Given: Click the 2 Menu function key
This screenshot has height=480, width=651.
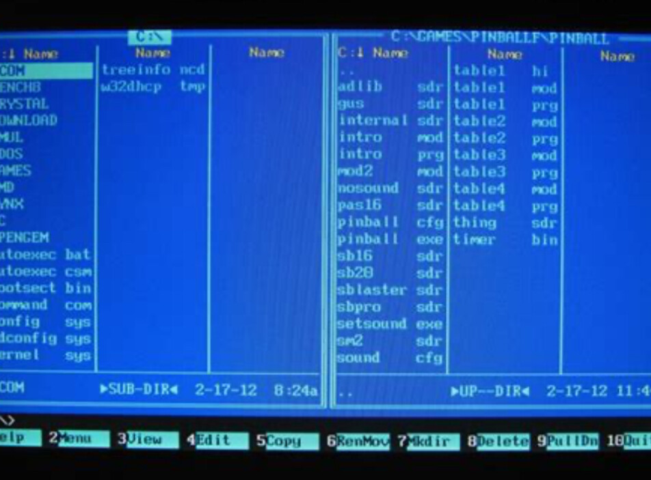Looking at the screenshot, I should pos(80,438).
